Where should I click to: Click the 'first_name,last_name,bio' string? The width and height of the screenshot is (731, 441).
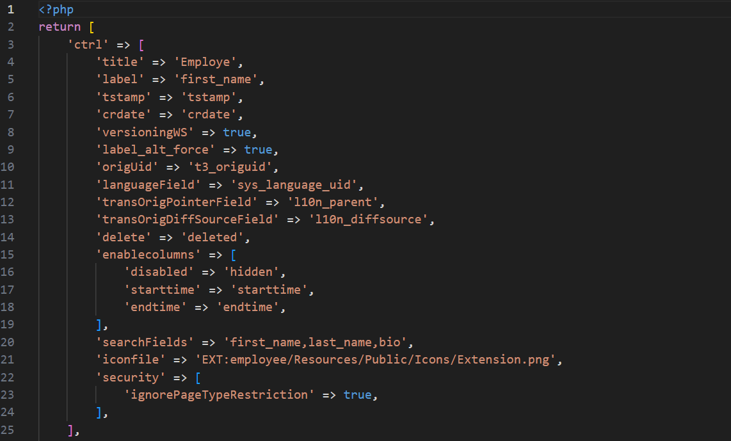(306, 342)
